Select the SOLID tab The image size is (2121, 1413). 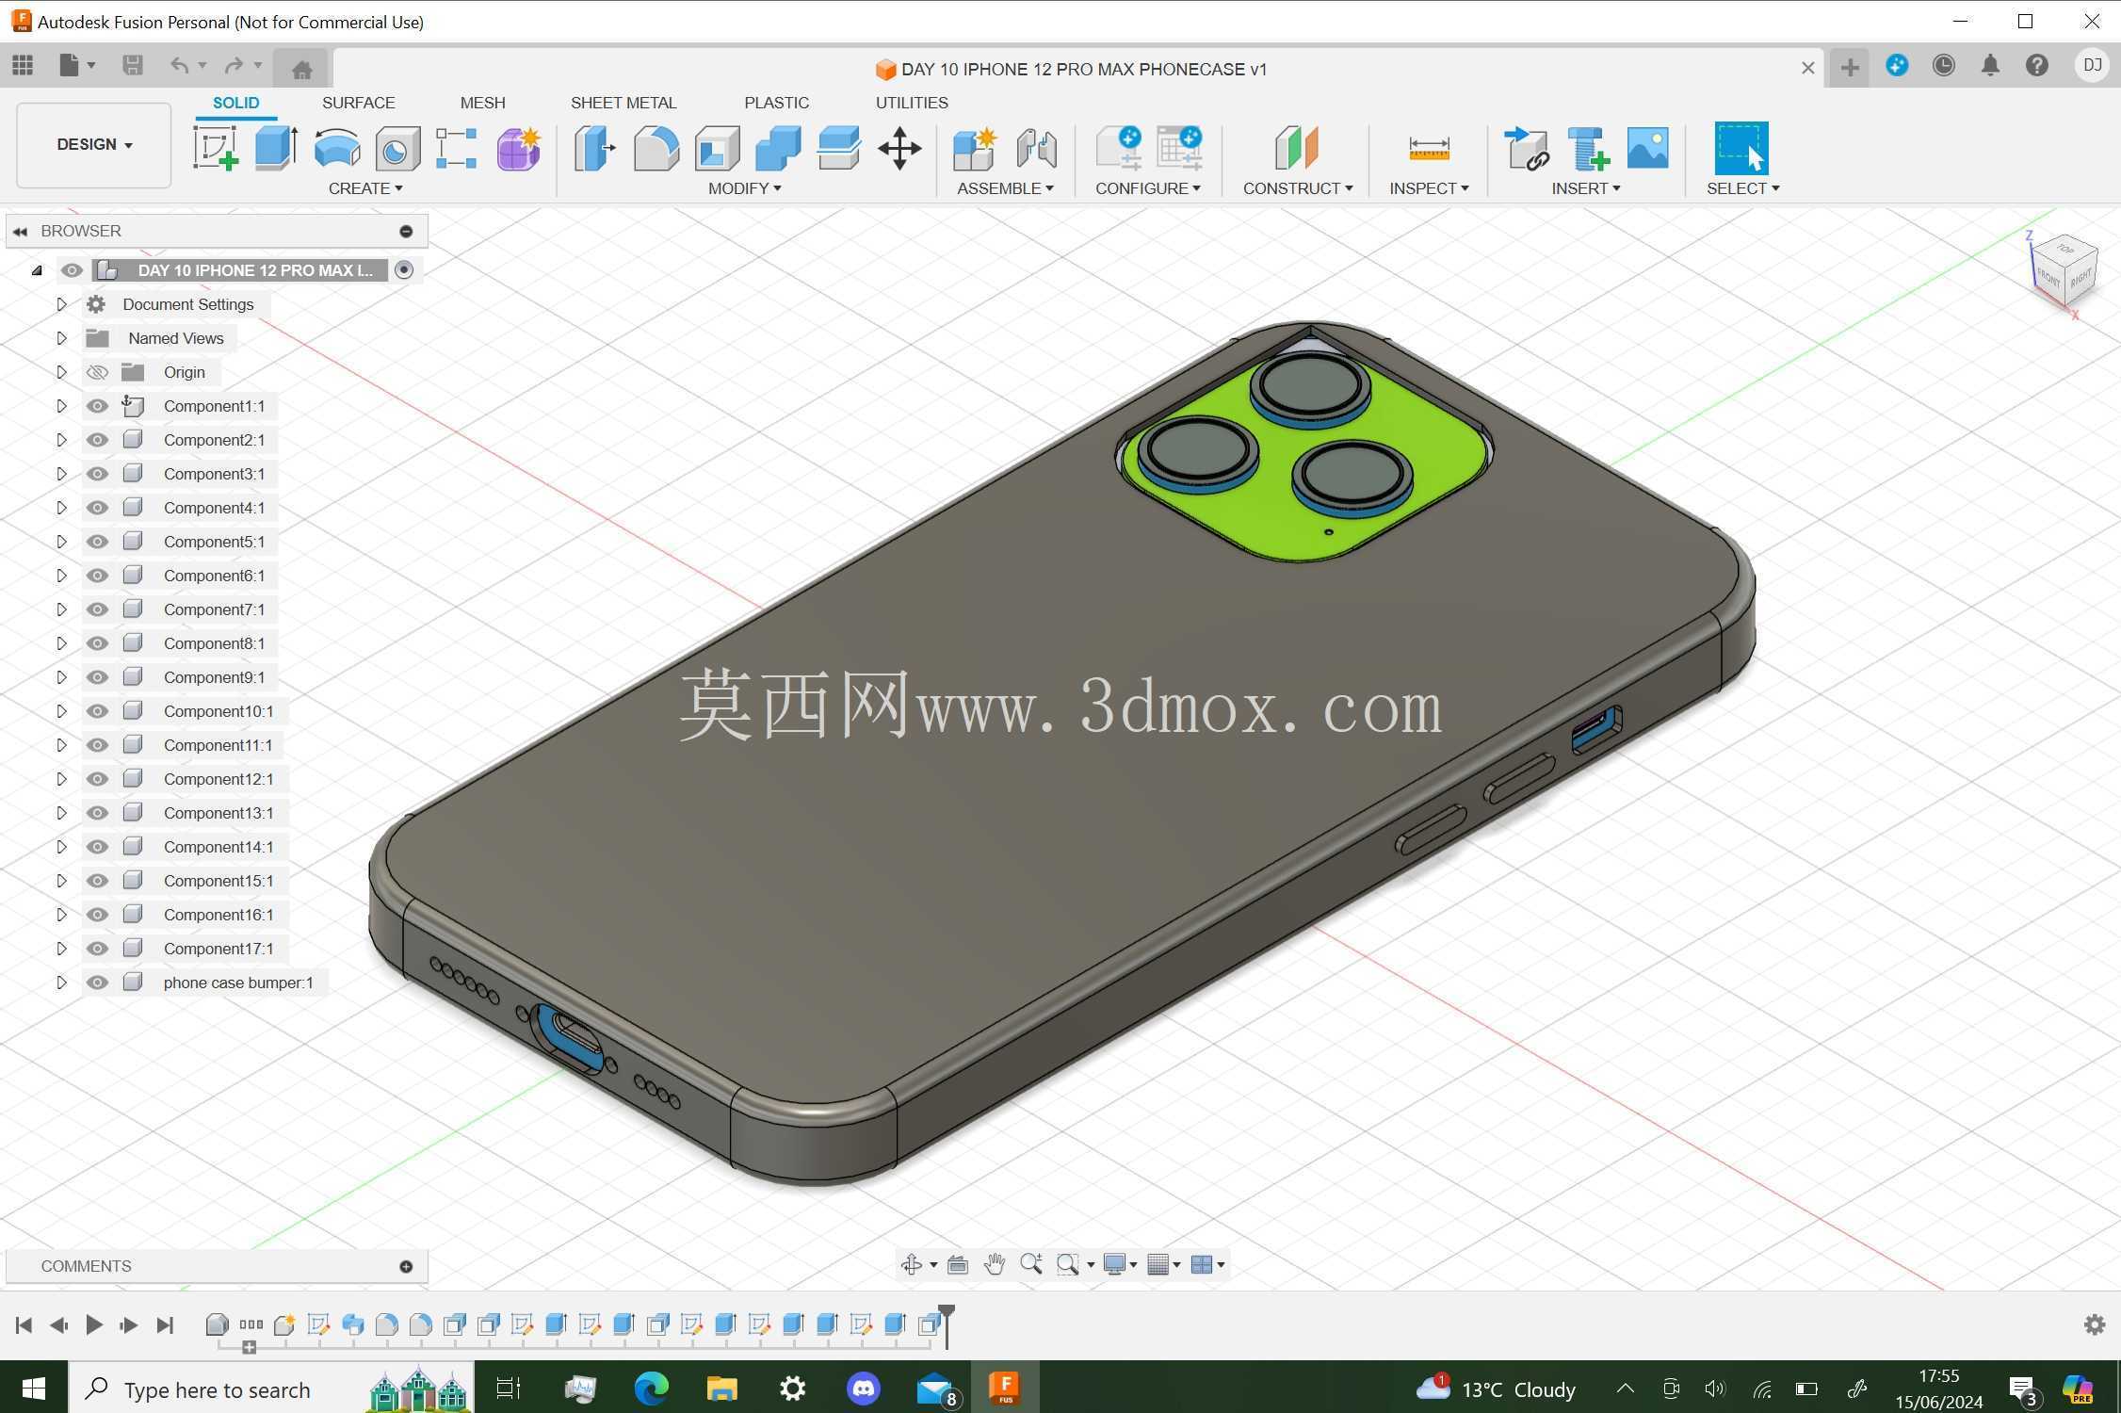[x=235, y=103]
